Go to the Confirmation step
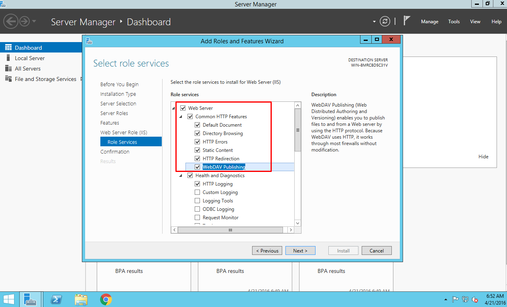 (115, 151)
